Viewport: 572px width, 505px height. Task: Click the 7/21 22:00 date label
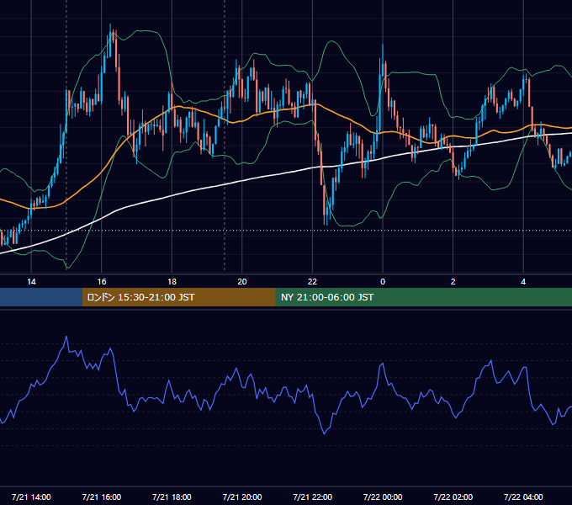(x=313, y=497)
